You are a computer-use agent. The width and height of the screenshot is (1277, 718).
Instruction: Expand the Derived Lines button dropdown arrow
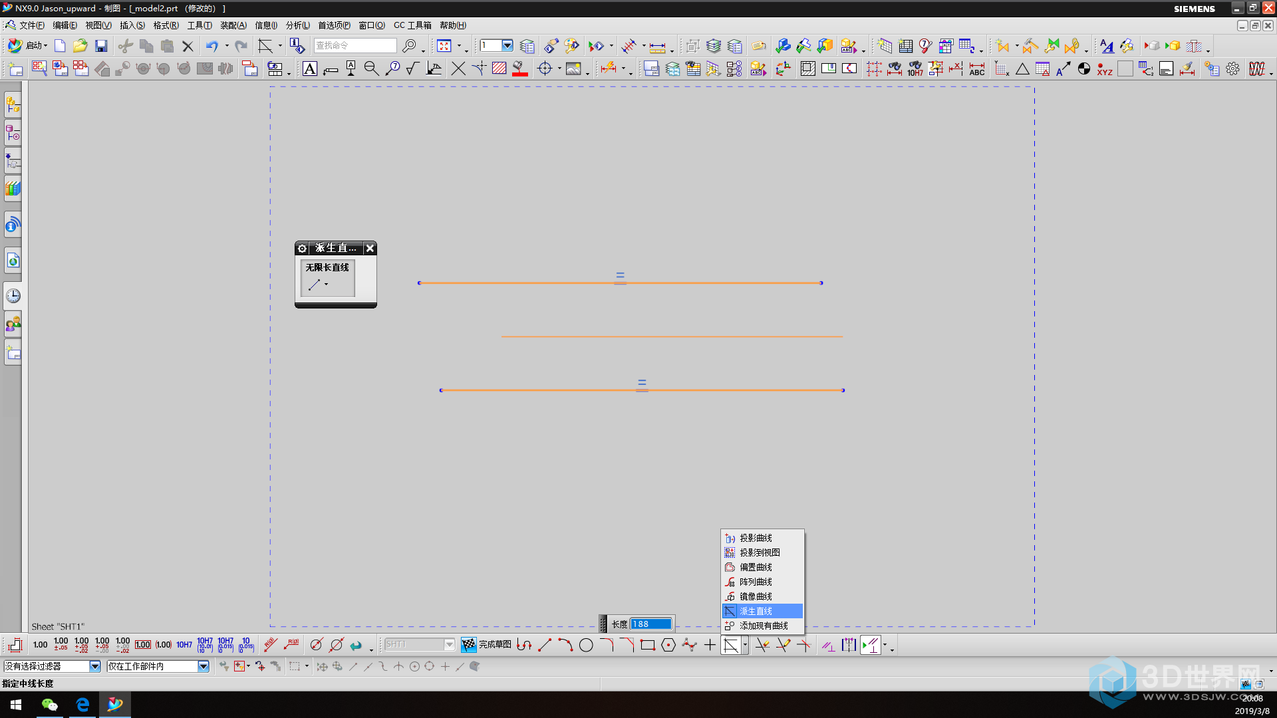pyautogui.click(x=745, y=645)
